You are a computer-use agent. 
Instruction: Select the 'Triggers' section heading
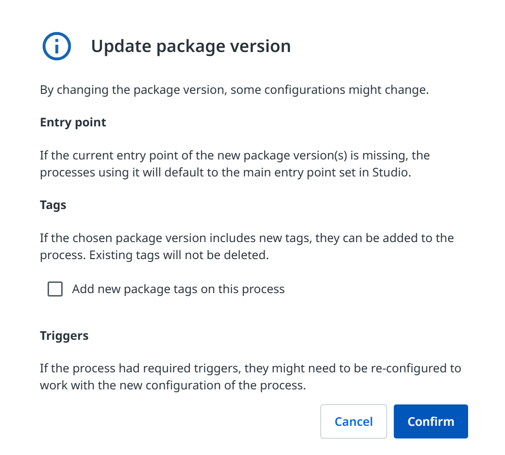(64, 336)
